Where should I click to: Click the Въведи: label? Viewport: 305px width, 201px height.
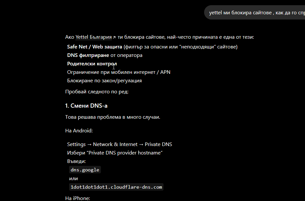tap(77, 161)
